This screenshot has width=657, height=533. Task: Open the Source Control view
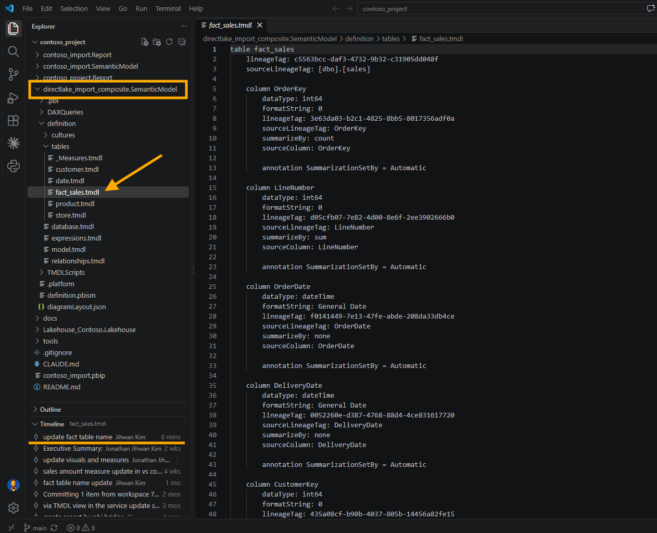[14, 74]
